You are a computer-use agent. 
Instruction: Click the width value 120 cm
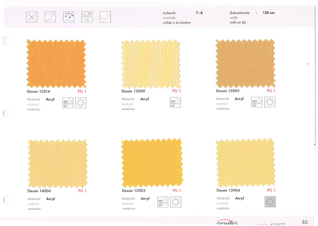268,13
